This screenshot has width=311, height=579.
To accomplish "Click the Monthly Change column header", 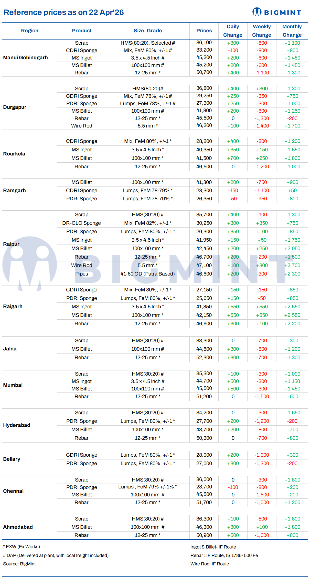I will (x=292, y=31).
